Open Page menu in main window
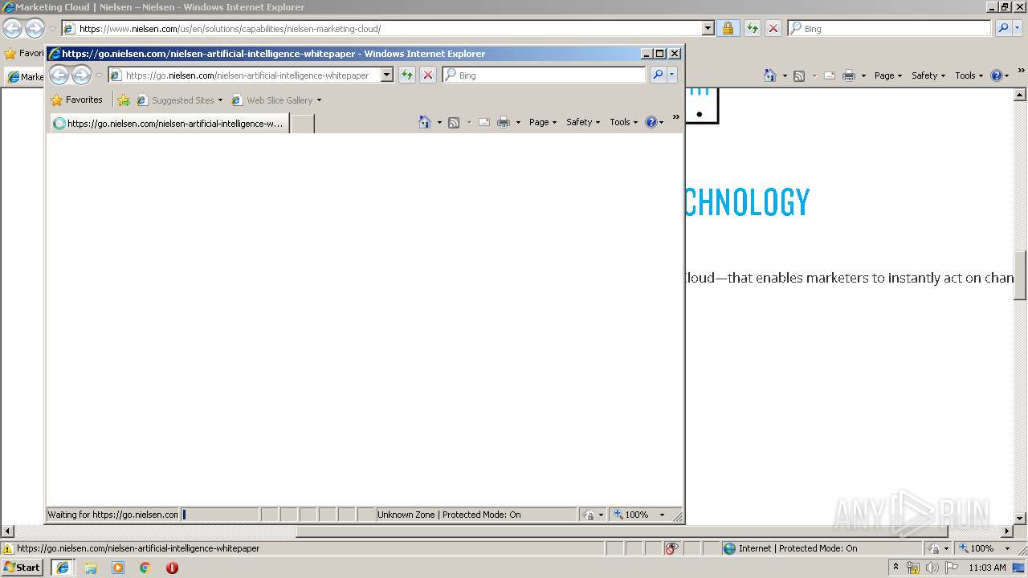This screenshot has width=1028, height=578. pyautogui.click(x=887, y=75)
